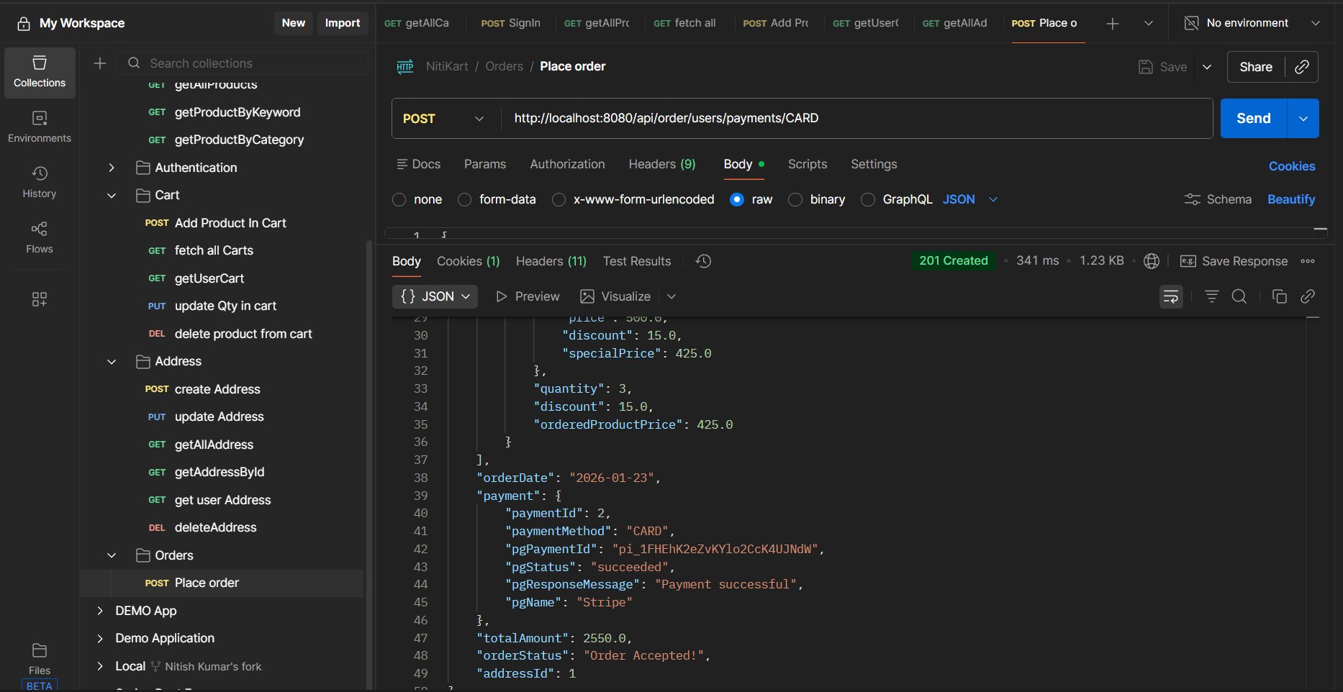Switch to the Headers (9) request tab

pyautogui.click(x=661, y=164)
